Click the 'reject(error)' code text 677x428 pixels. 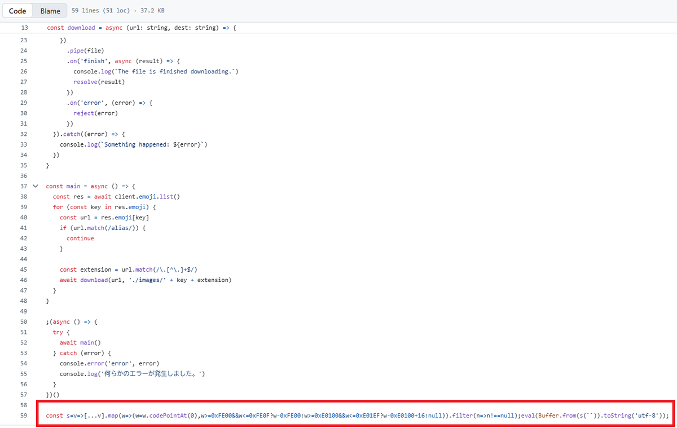tap(95, 113)
